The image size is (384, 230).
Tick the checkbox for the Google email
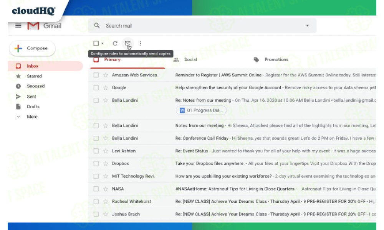click(96, 88)
